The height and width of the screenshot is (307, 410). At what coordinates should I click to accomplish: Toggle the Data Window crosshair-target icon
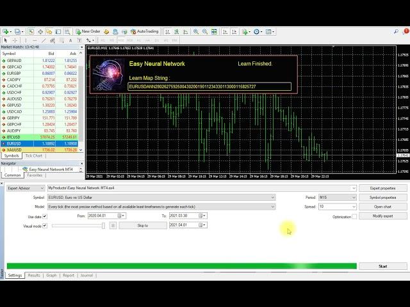pyautogui.click(x=40, y=31)
